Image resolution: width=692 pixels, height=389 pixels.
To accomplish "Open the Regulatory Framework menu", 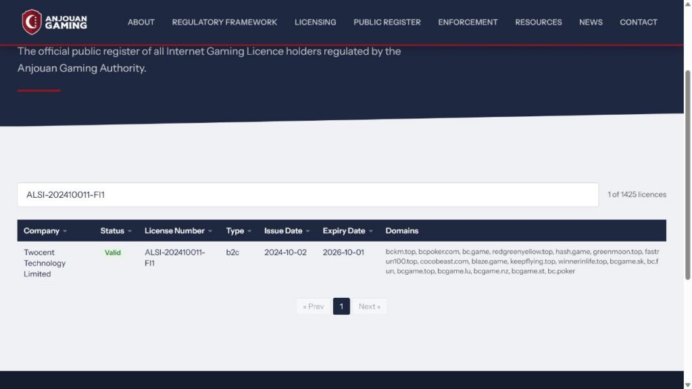I will point(224,22).
